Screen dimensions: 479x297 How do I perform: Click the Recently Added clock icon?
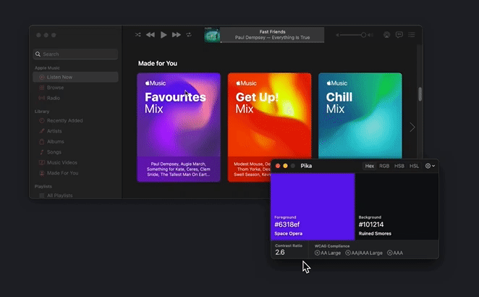point(42,120)
